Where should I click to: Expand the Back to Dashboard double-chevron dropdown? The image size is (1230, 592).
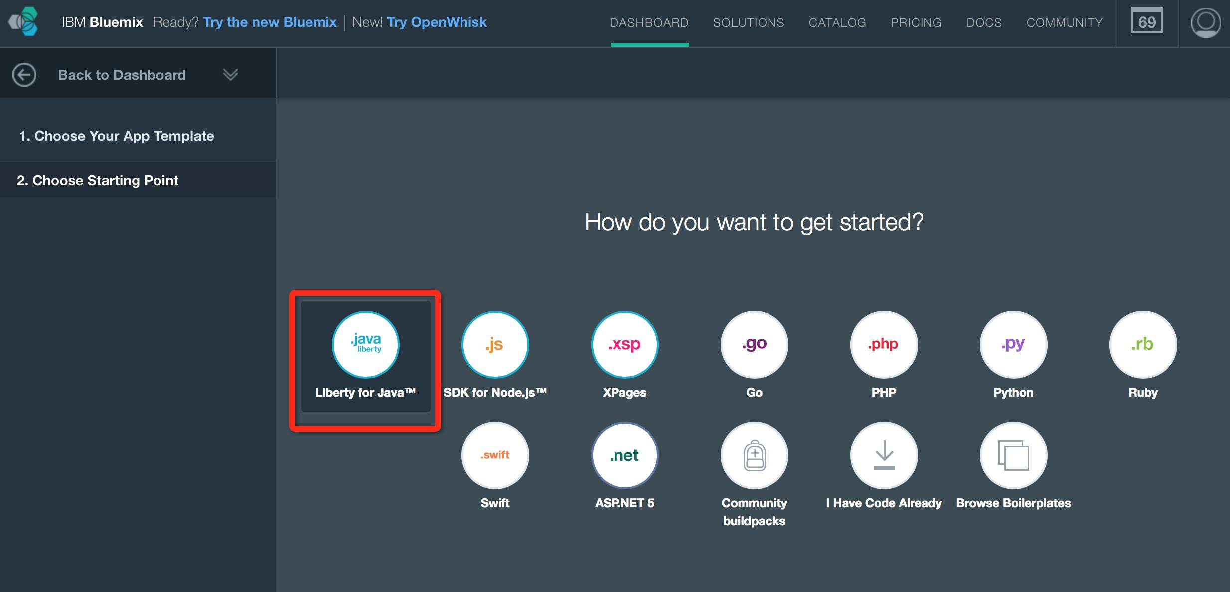tap(230, 75)
